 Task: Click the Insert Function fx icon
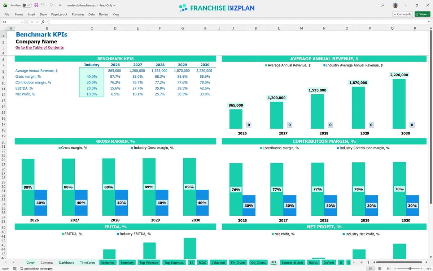point(43,22)
